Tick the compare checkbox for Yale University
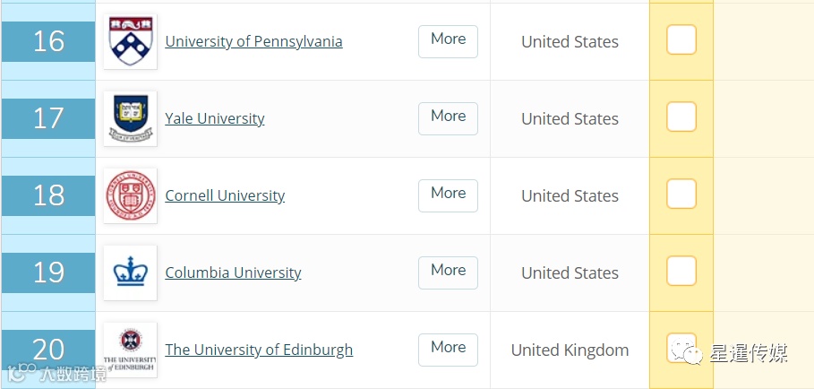The width and height of the screenshot is (814, 389). (681, 117)
